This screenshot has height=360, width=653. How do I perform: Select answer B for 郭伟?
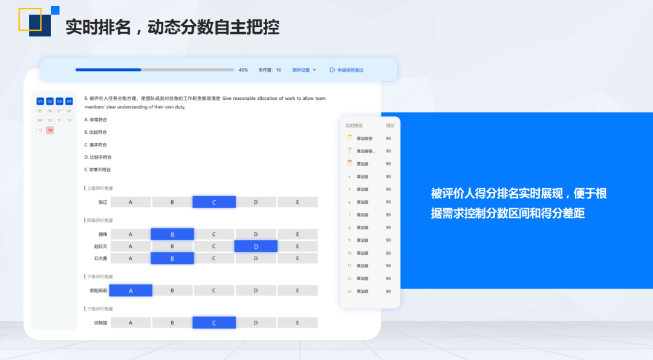(172, 234)
